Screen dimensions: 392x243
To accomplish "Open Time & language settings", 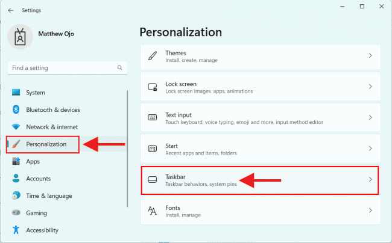I will 49,195.
